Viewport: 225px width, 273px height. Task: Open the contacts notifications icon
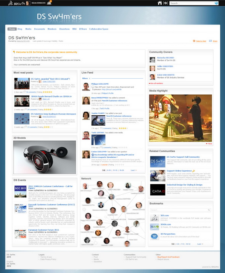coord(49,3)
